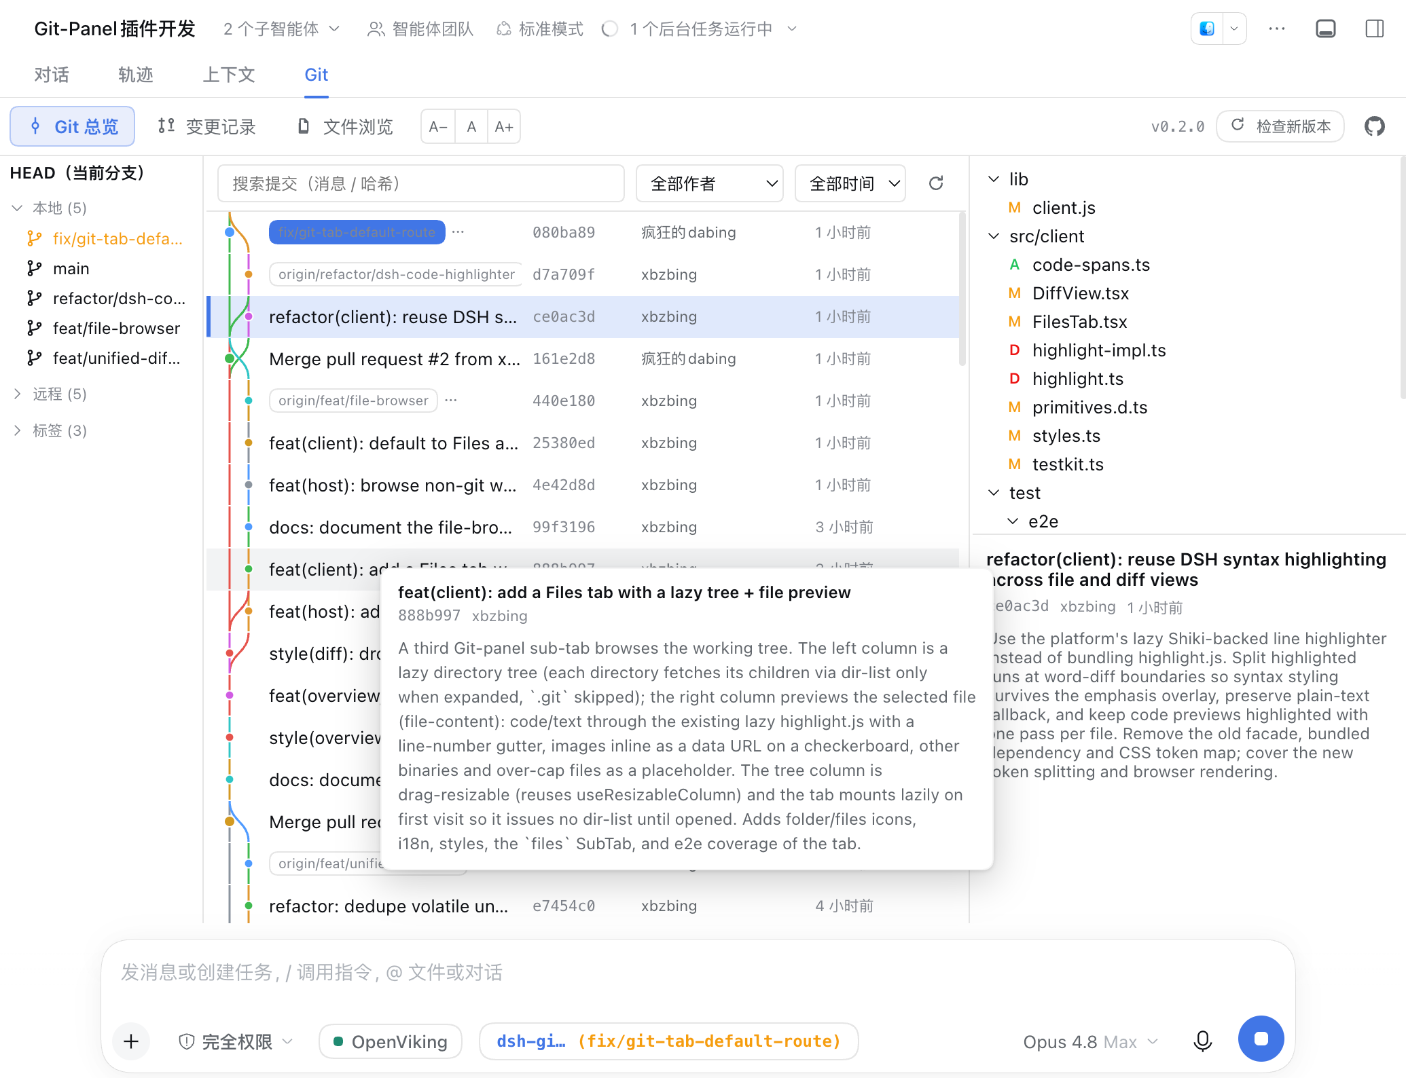Open the 变更记录 sub-tab
The width and height of the screenshot is (1406, 1078).
207,126
